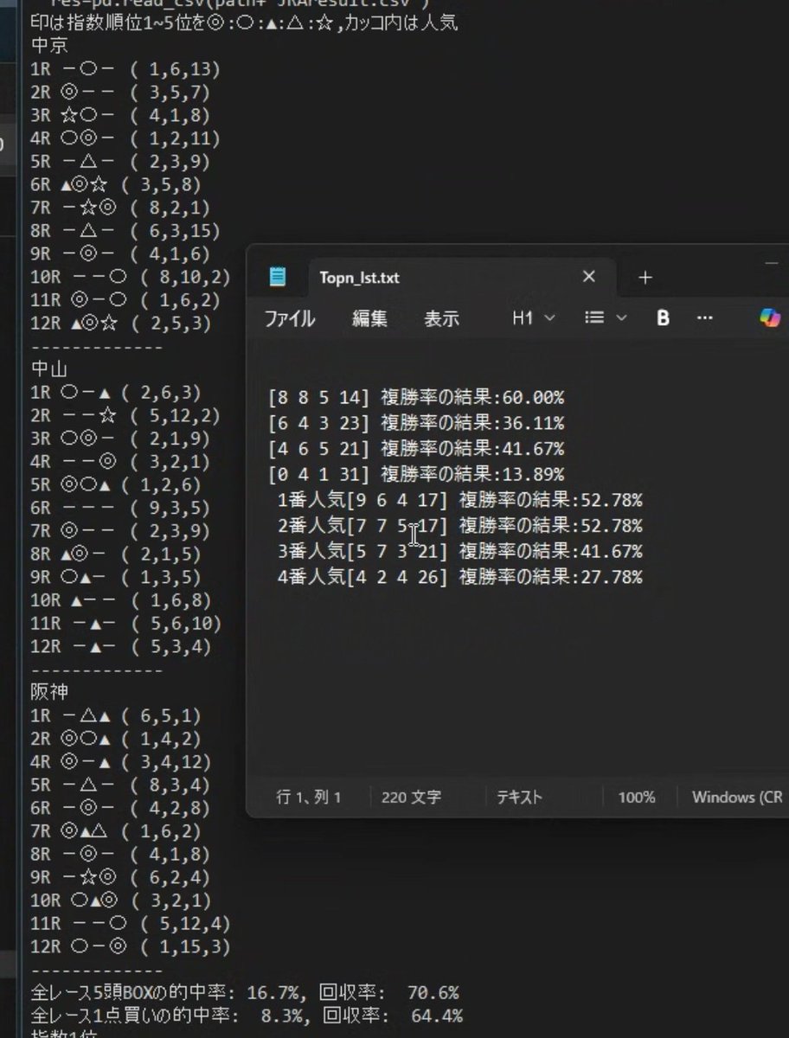Viewport: 789px width, 1038px height.
Task: Open the more options ellipsis menu
Action: click(x=704, y=318)
